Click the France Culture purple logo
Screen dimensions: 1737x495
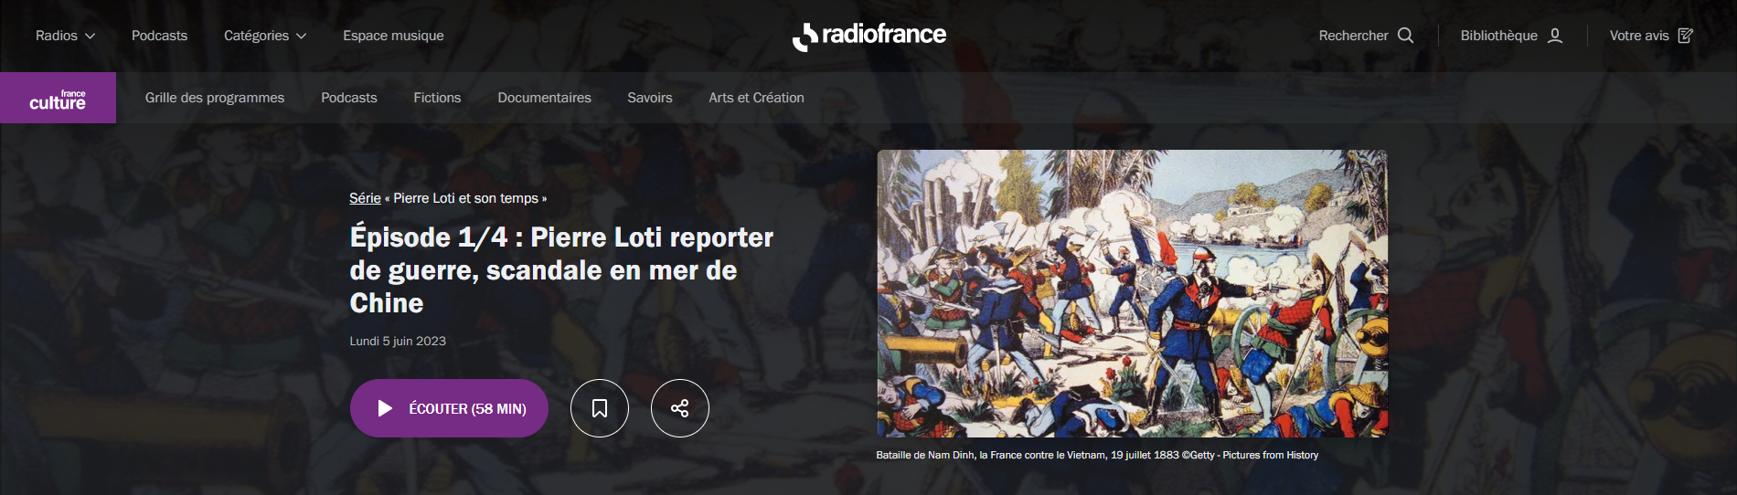58,98
